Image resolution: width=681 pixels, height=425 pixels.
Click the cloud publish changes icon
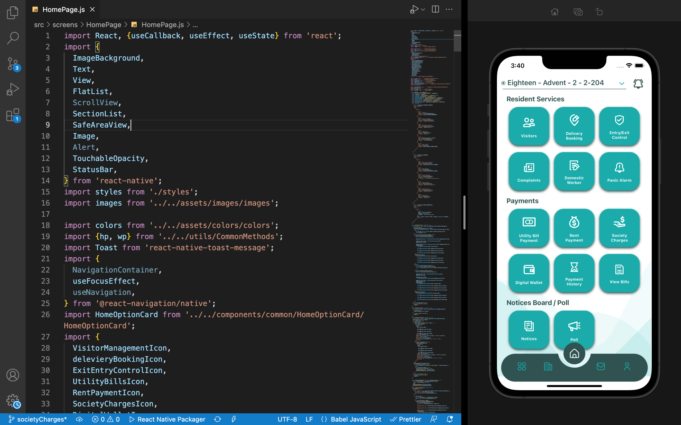click(79, 419)
